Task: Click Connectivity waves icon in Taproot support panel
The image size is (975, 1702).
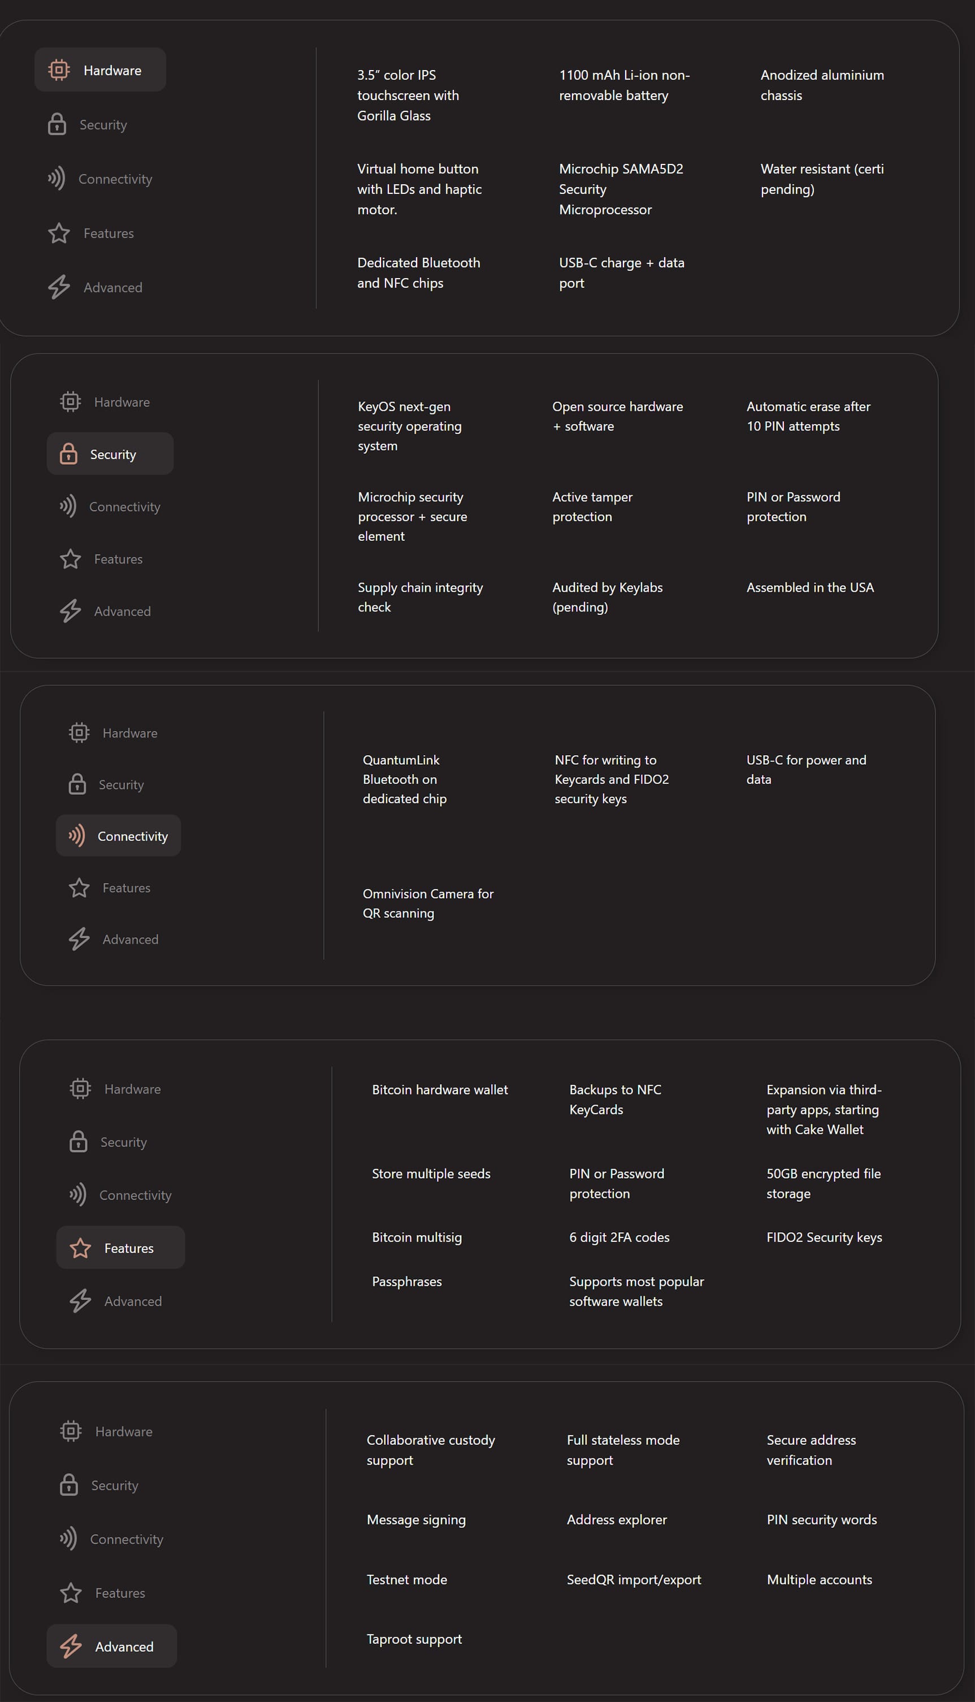Action: coord(68,1539)
